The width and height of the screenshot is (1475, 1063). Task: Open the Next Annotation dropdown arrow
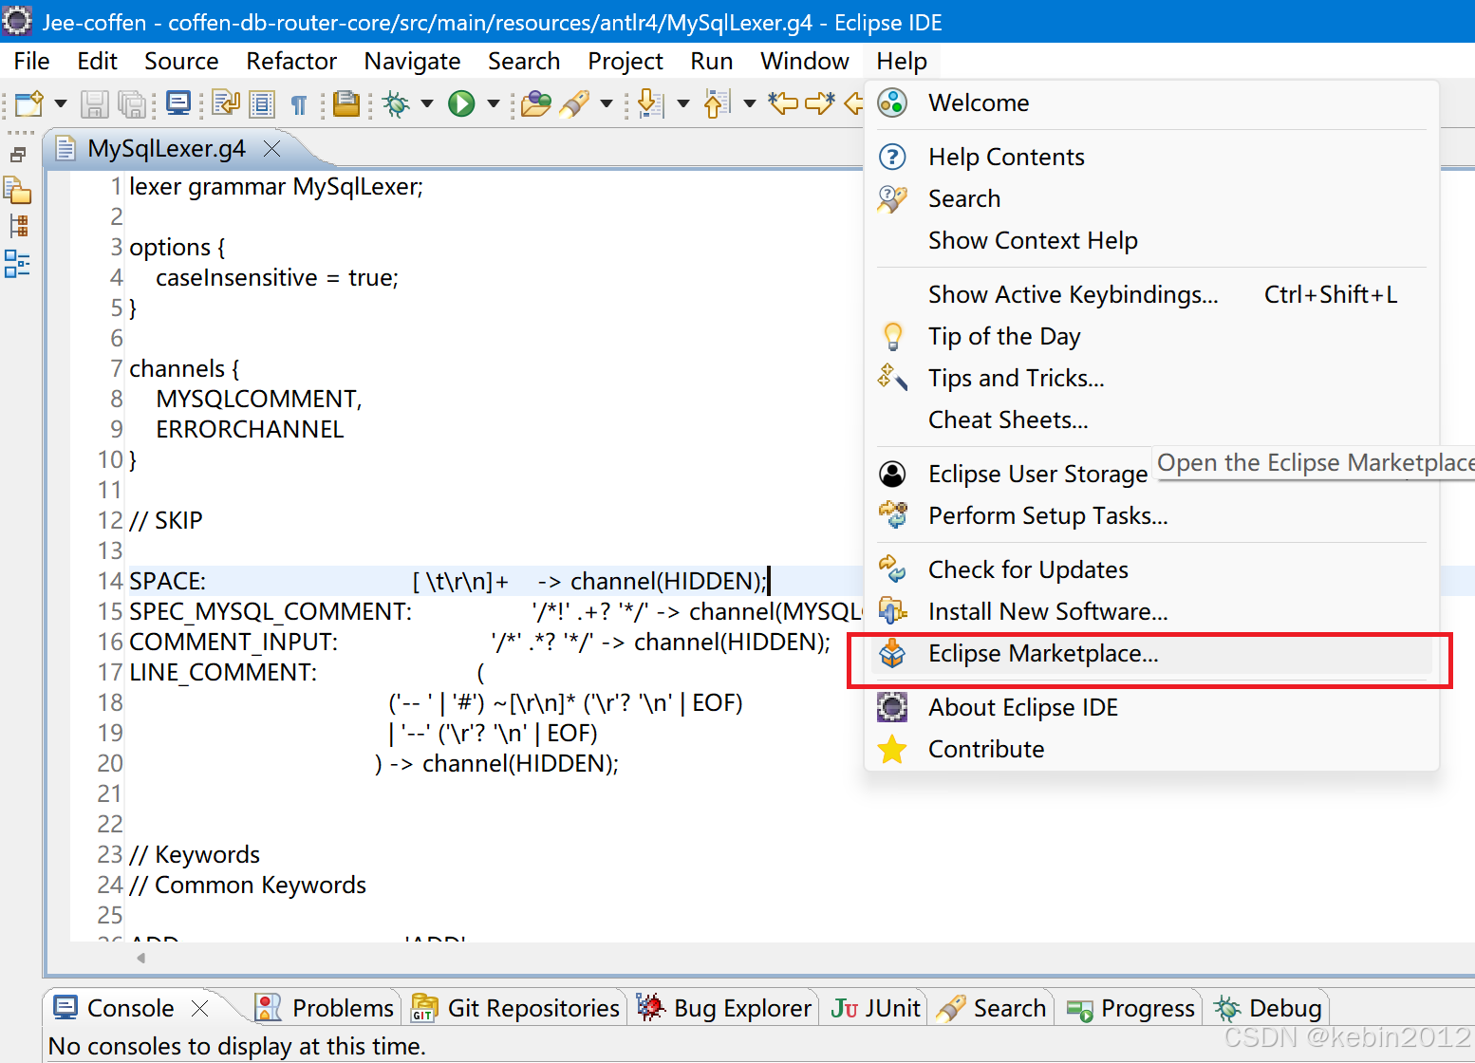point(682,103)
